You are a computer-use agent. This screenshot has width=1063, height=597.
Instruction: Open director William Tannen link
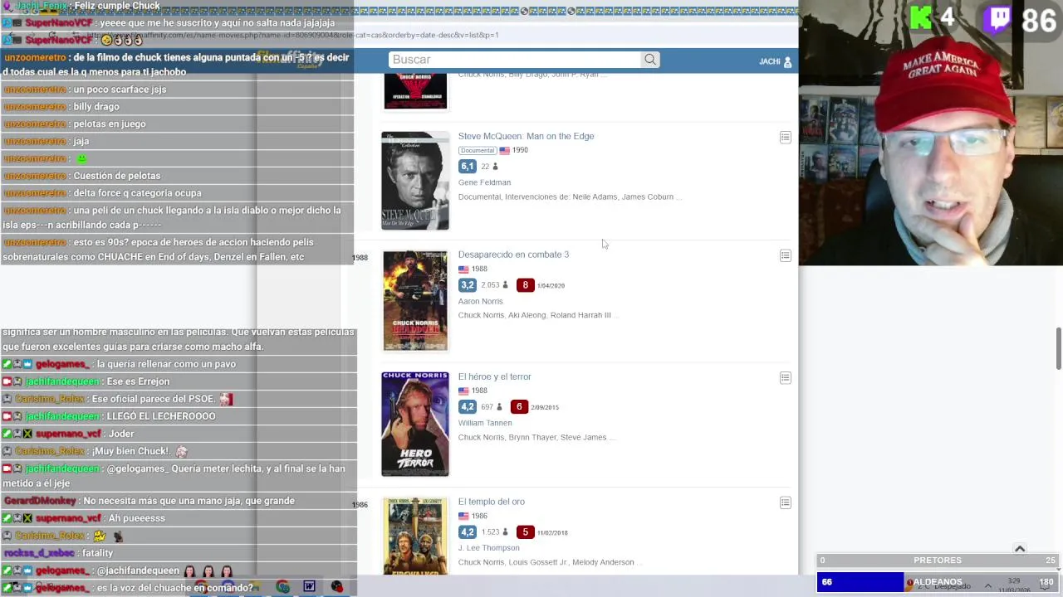(485, 423)
